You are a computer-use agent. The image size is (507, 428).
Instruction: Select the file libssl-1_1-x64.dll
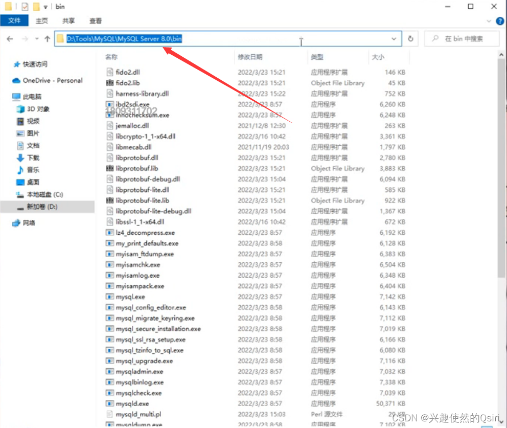140,222
